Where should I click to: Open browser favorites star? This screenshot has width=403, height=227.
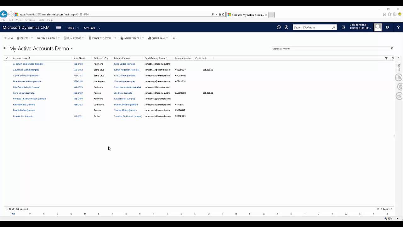pos(389,15)
